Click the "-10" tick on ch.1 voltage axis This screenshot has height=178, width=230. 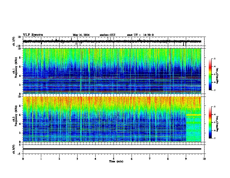click(19, 46)
